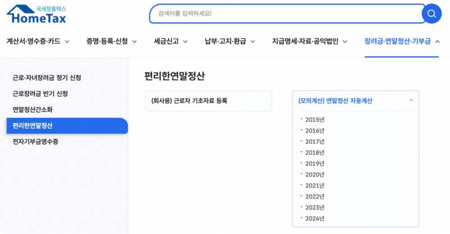Expand the chevron next to 세금신고
Screen dimensions: 450x234
186,42
